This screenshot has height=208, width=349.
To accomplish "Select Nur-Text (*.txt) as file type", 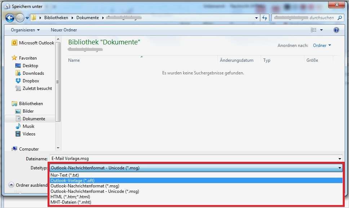I will point(65,175).
